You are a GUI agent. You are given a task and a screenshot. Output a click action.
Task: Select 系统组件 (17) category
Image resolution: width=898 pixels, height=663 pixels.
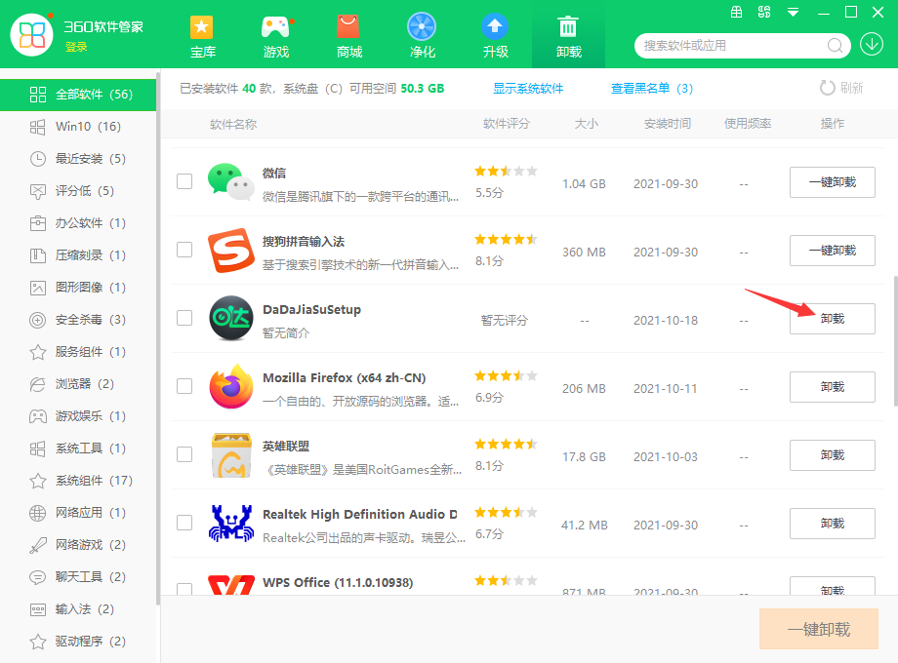(x=78, y=481)
